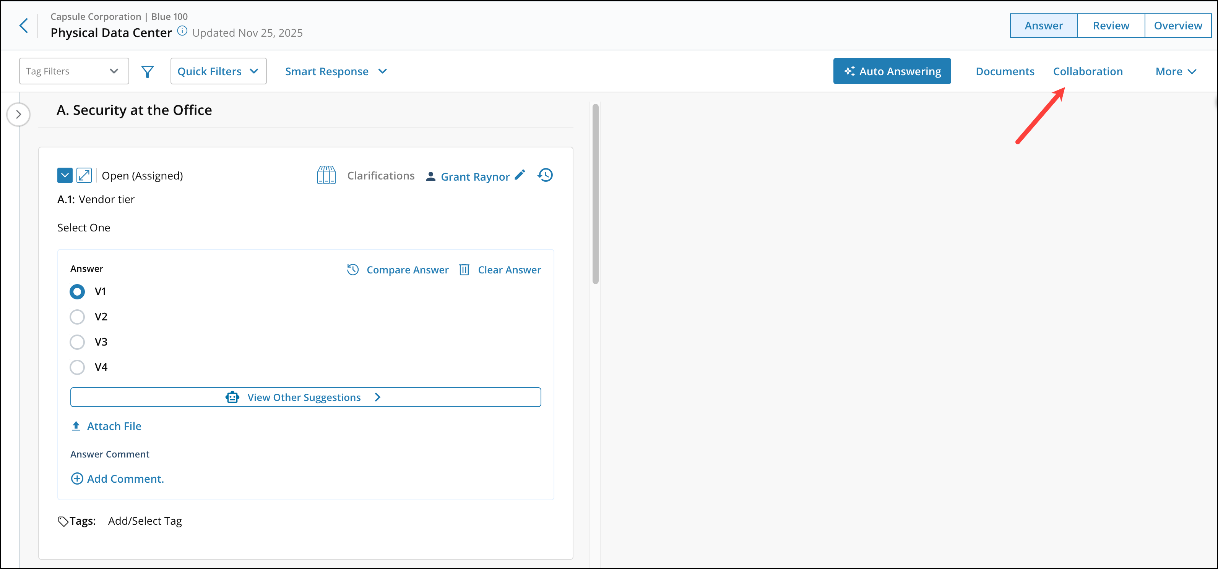This screenshot has width=1218, height=569.
Task: Open the filter funnel icon
Action: (148, 71)
